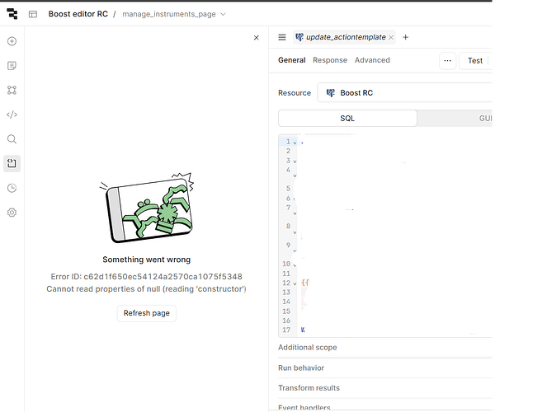This screenshot has width=547, height=412.
Task: Open the component tree icon in sidebar
Action: point(12,90)
